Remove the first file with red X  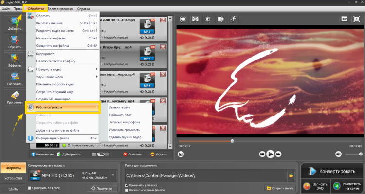point(163,20)
